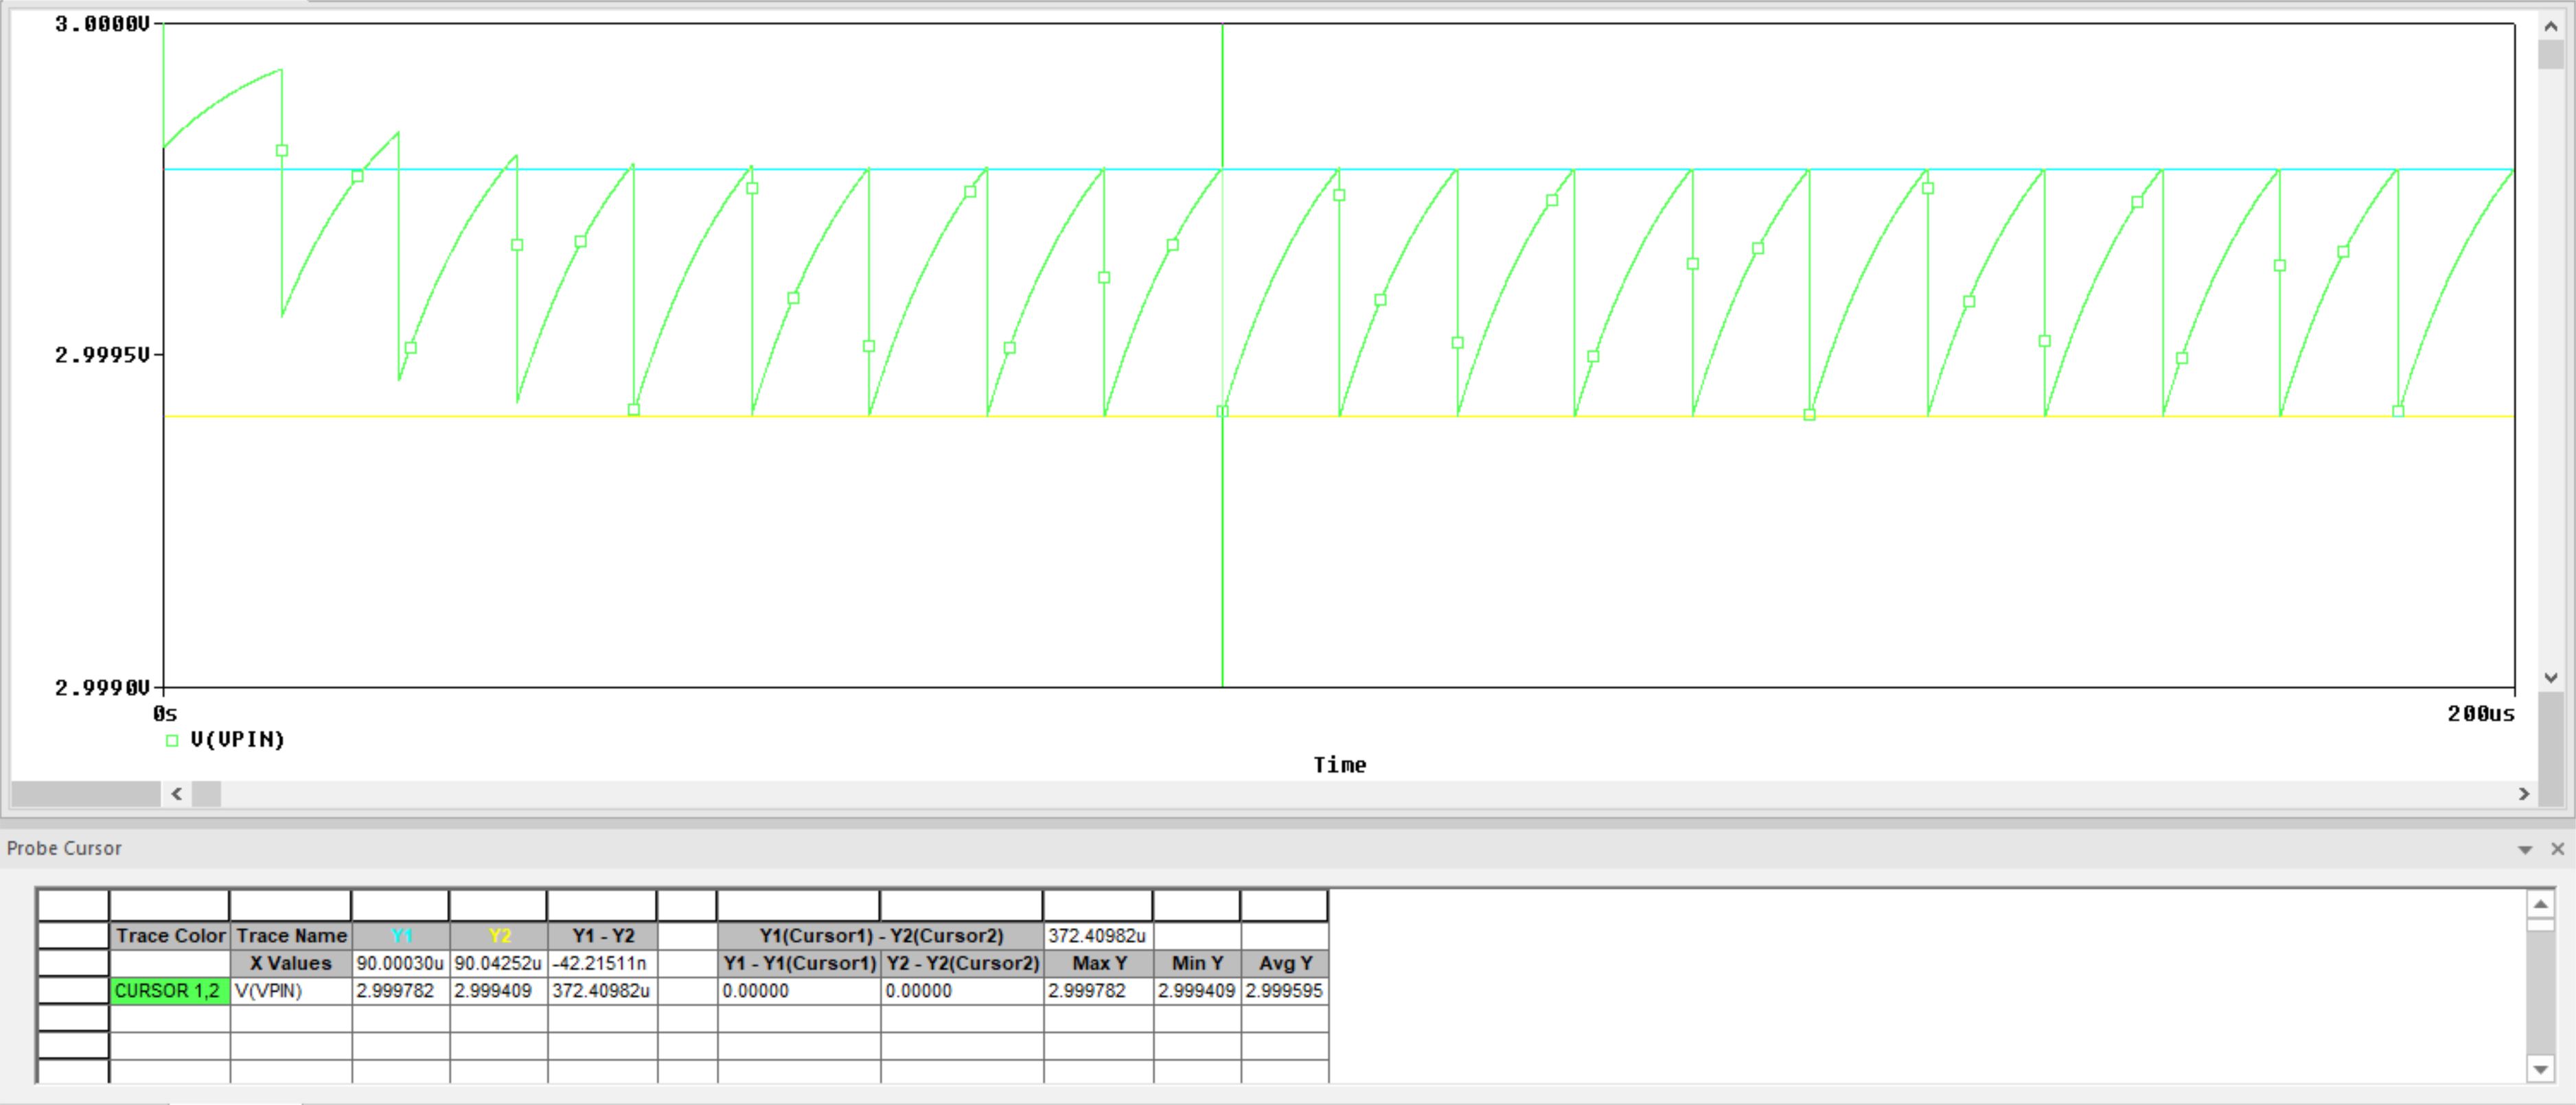2576x1105 pixels.
Task: Click the Avg Y column header
Action: tap(1285, 964)
